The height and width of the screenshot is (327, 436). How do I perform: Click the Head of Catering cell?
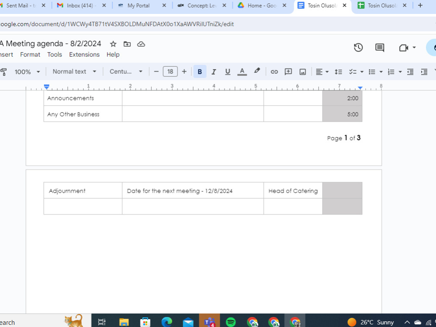point(293,191)
